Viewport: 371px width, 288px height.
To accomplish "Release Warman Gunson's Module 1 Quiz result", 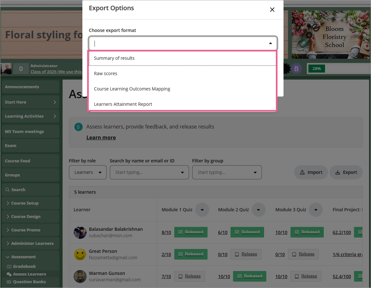I will pyautogui.click(x=189, y=276).
